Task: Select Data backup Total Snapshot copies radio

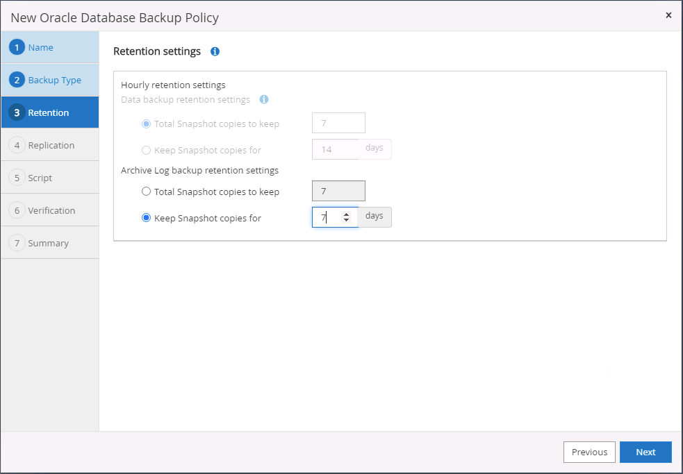Action: pyautogui.click(x=146, y=124)
